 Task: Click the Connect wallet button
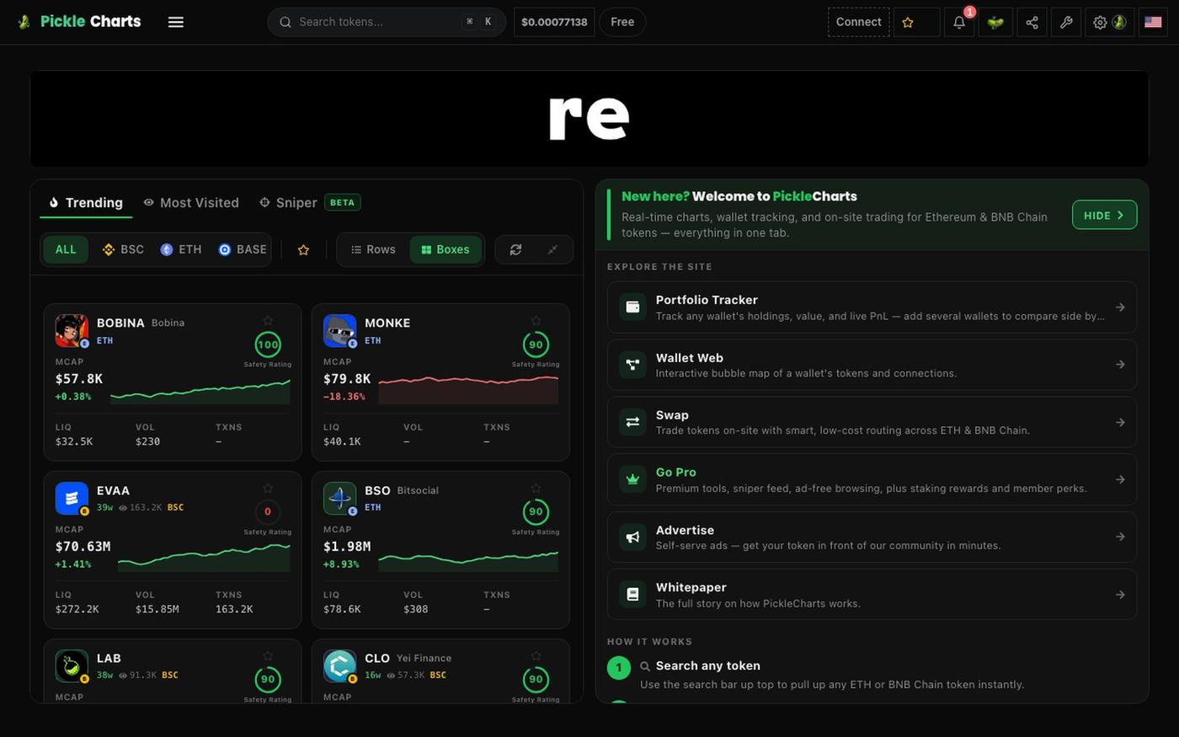click(858, 22)
